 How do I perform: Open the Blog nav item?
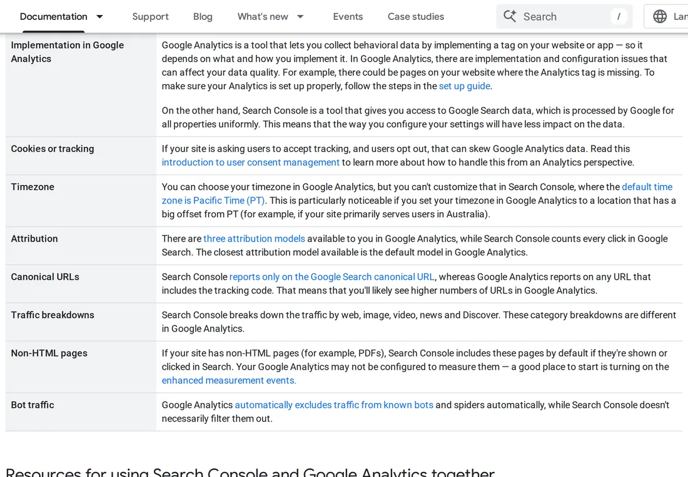203,17
